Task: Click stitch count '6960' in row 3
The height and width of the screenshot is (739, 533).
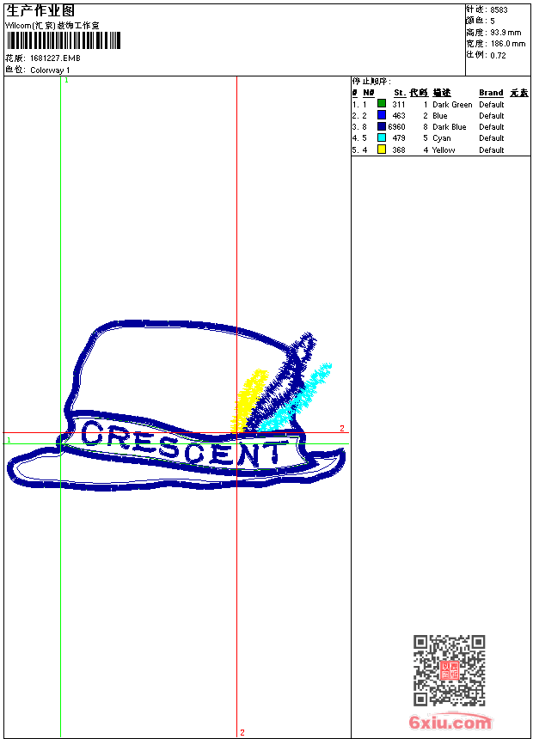Action: (x=396, y=127)
